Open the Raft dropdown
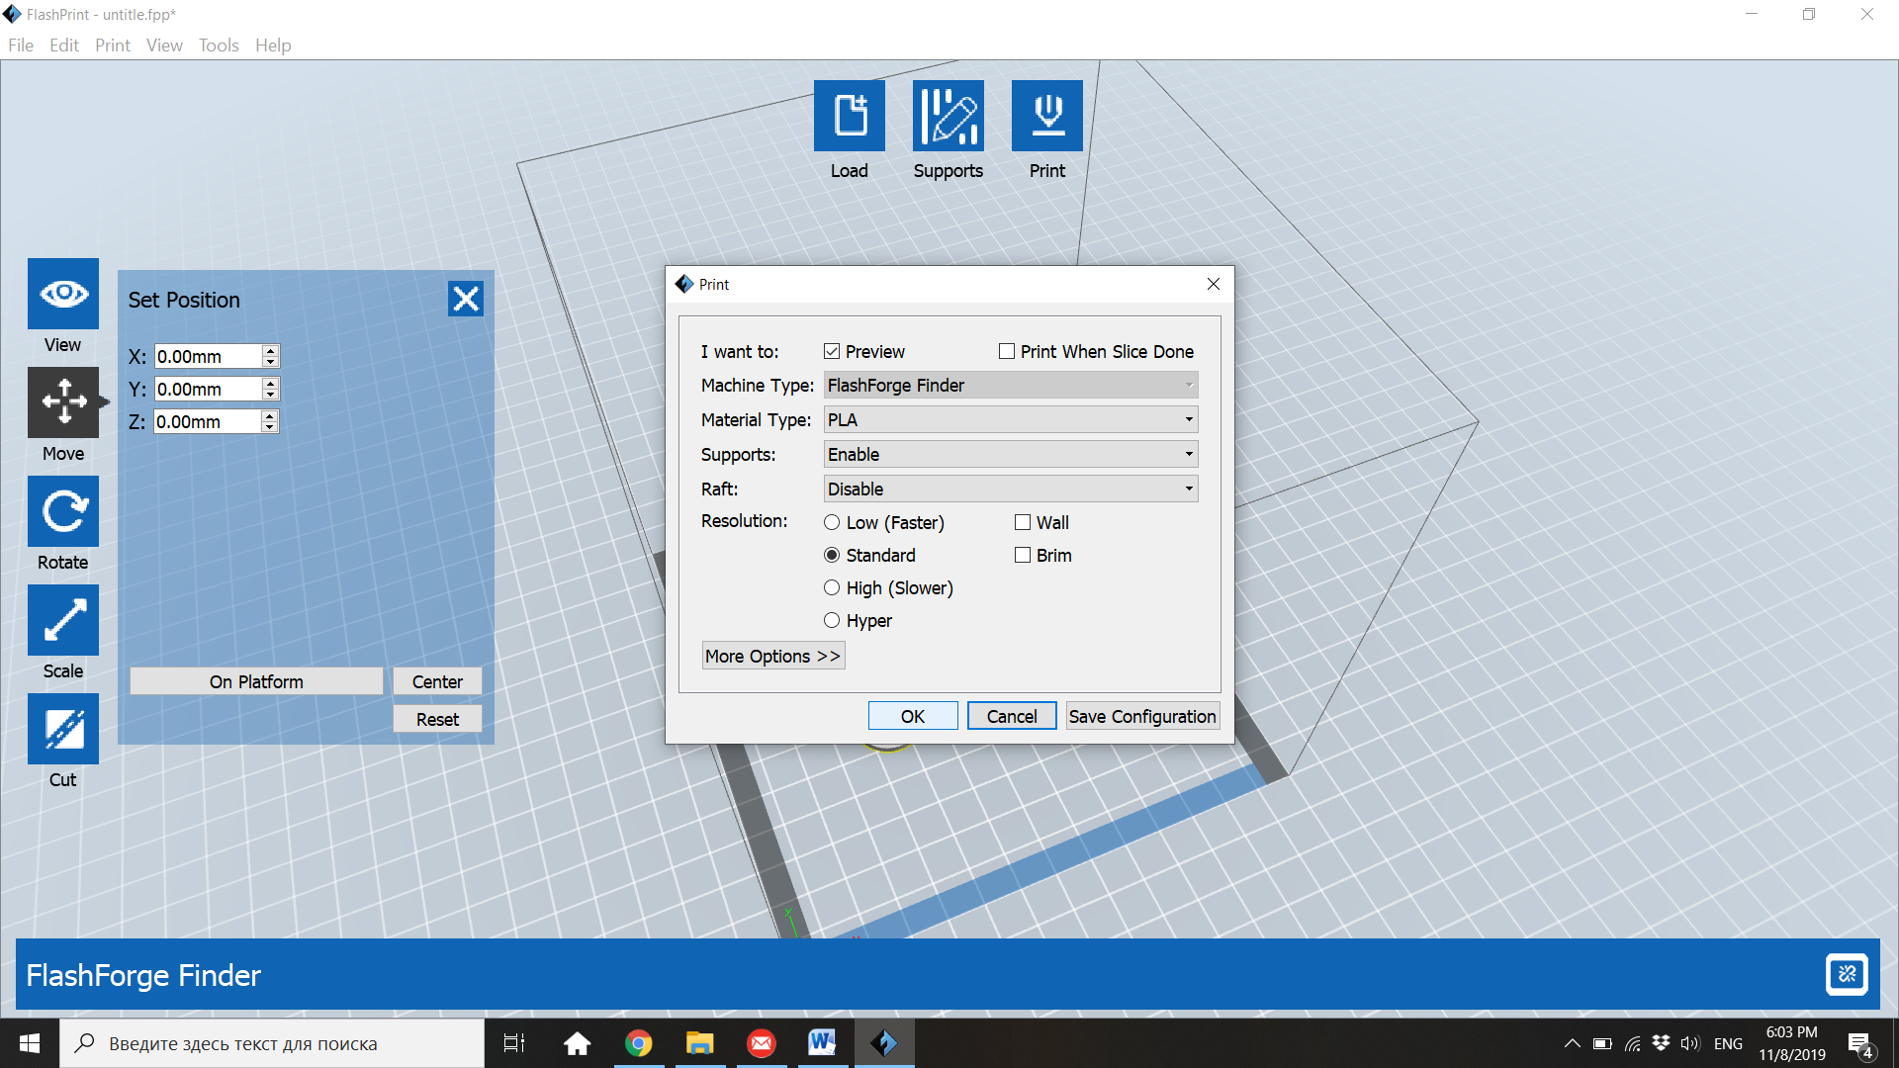This screenshot has width=1899, height=1068. tap(1011, 489)
